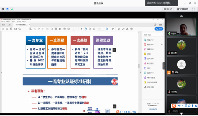Open the fit page options dropdown icon
The image size is (198, 116).
tap(108, 29)
